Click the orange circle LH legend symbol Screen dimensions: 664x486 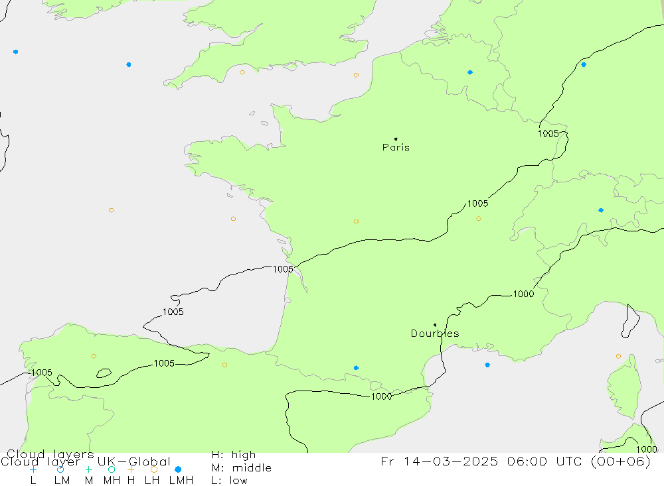coord(154,469)
